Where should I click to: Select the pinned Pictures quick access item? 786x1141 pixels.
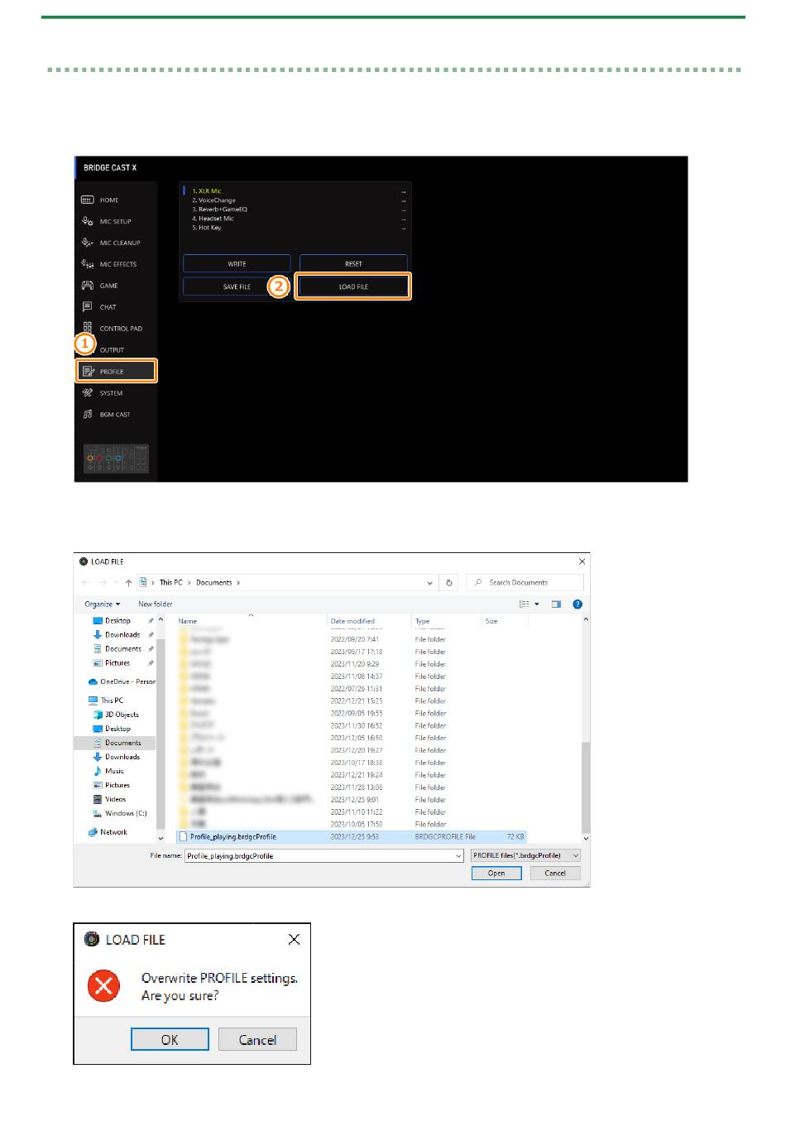point(117,663)
